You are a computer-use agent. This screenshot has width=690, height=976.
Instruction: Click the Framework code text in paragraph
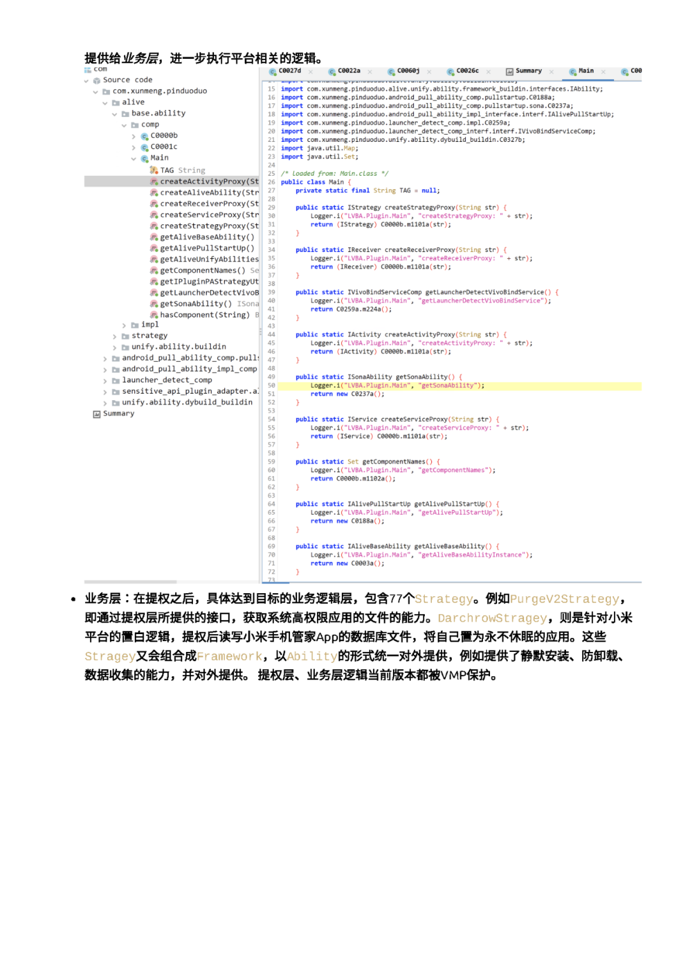[229, 656]
